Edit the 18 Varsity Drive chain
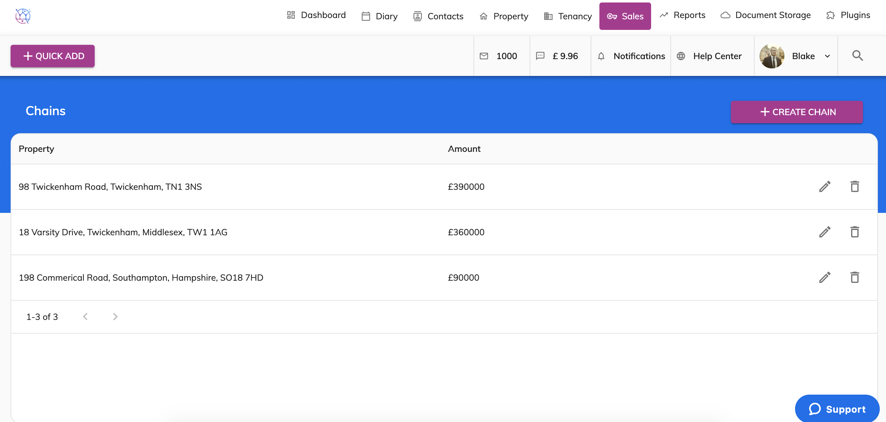Screen dimensions: 886x422 pyautogui.click(x=824, y=232)
